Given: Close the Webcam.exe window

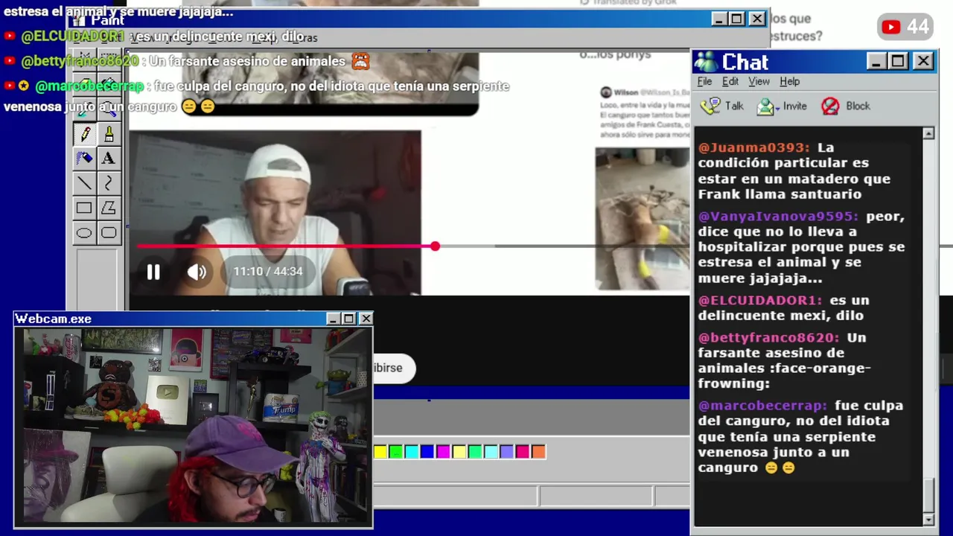Looking at the screenshot, I should (366, 319).
